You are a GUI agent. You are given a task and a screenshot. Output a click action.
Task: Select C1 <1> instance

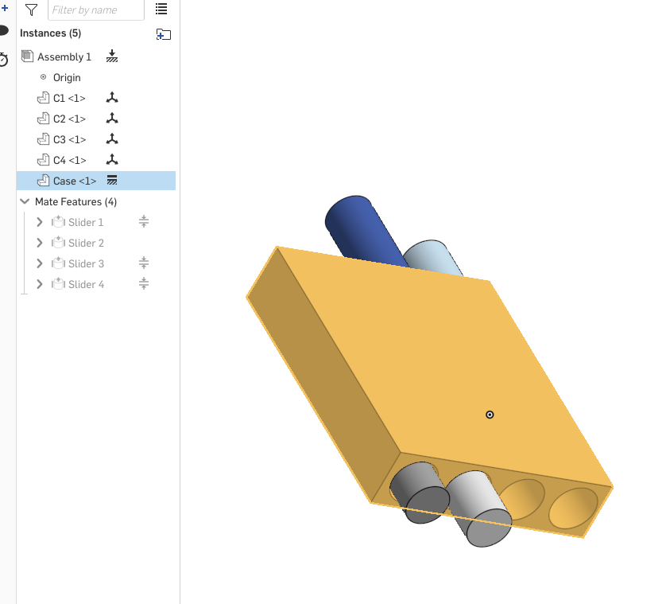pos(69,98)
